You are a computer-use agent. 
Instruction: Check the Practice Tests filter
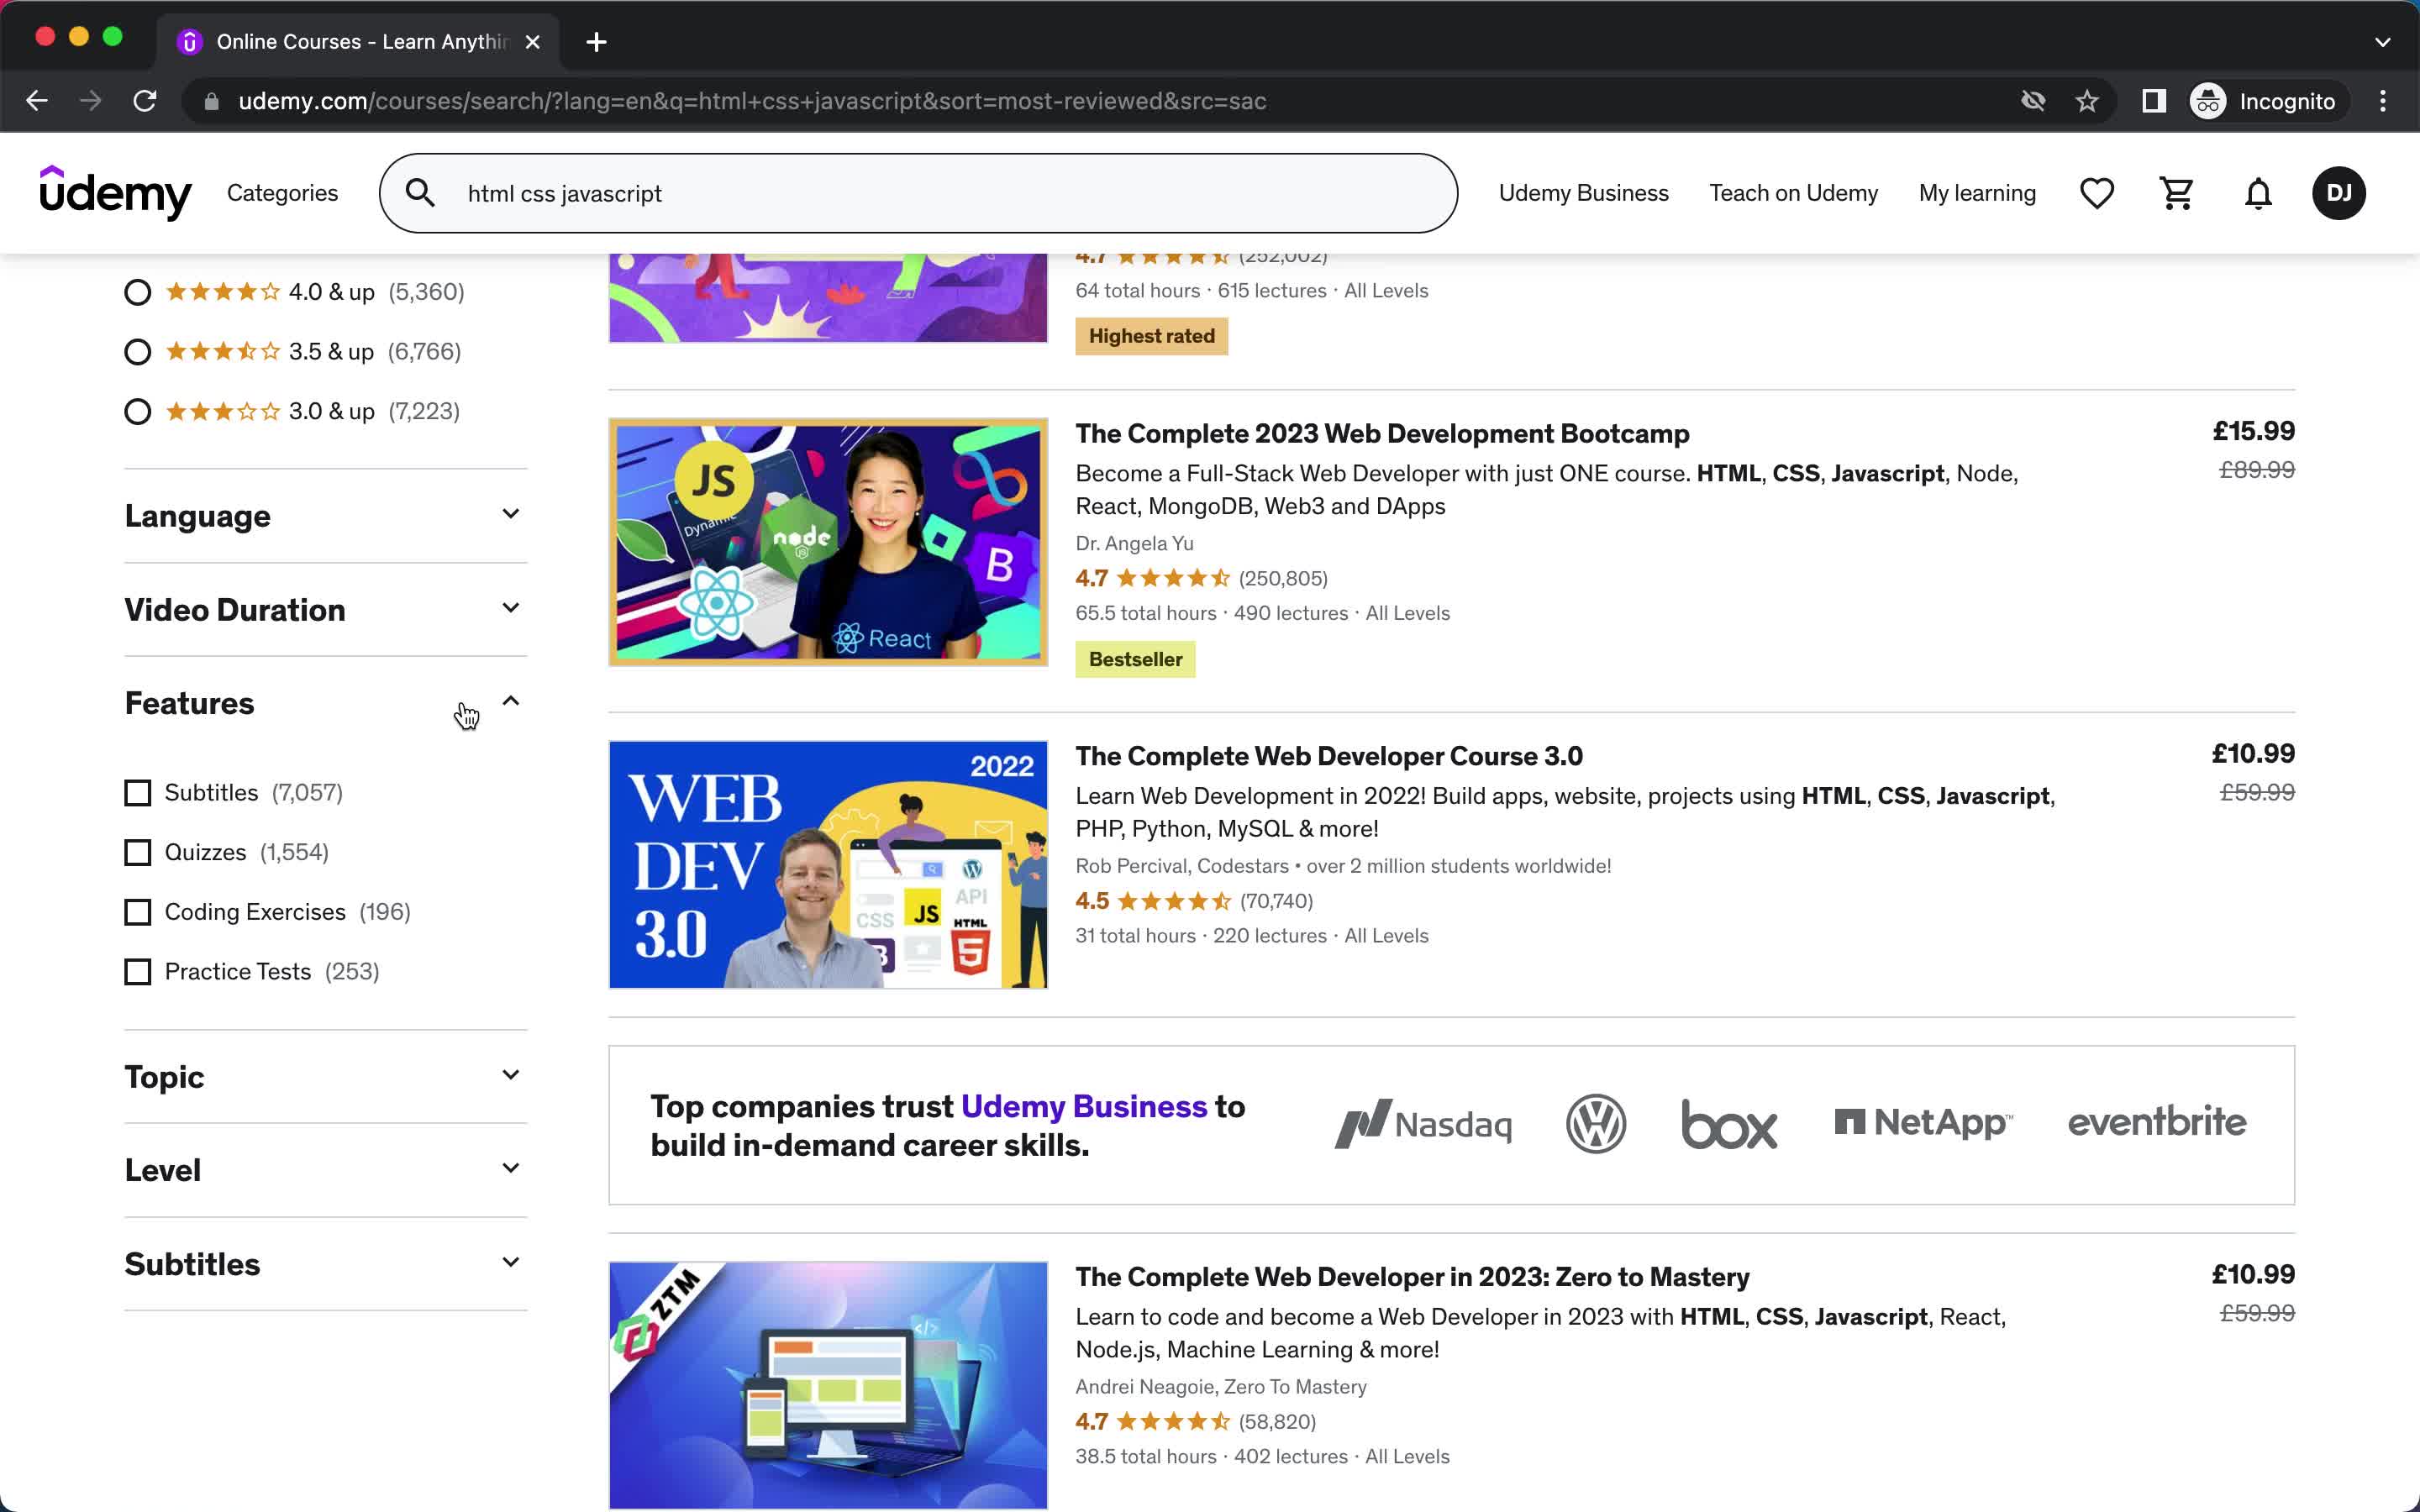point(138,972)
